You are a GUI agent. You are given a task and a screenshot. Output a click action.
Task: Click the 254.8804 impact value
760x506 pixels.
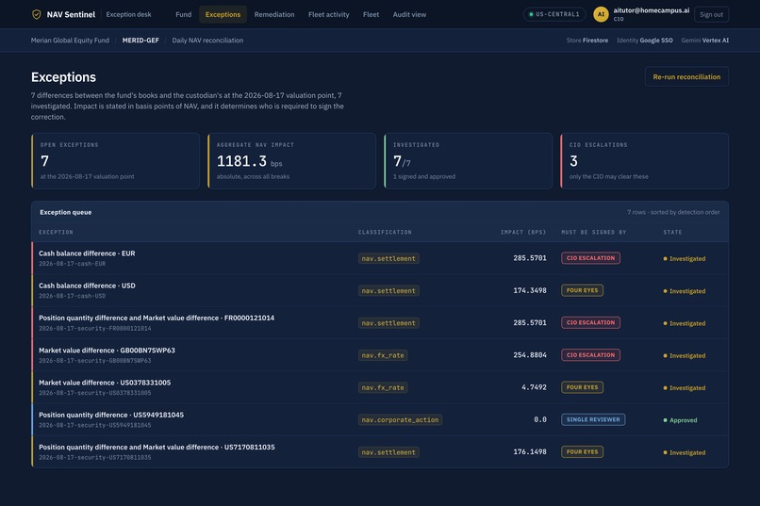(x=530, y=355)
